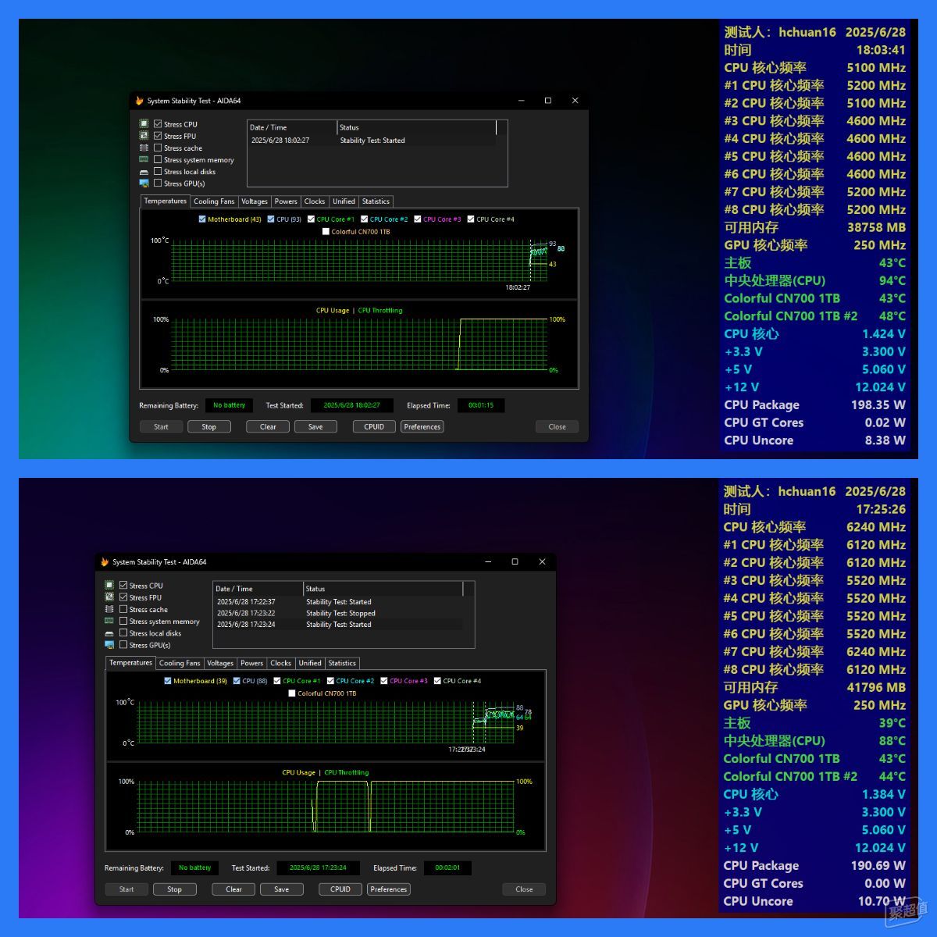Uncheck Stress FPU in the 18:02 test window
The image size is (937, 937).
tap(158, 136)
